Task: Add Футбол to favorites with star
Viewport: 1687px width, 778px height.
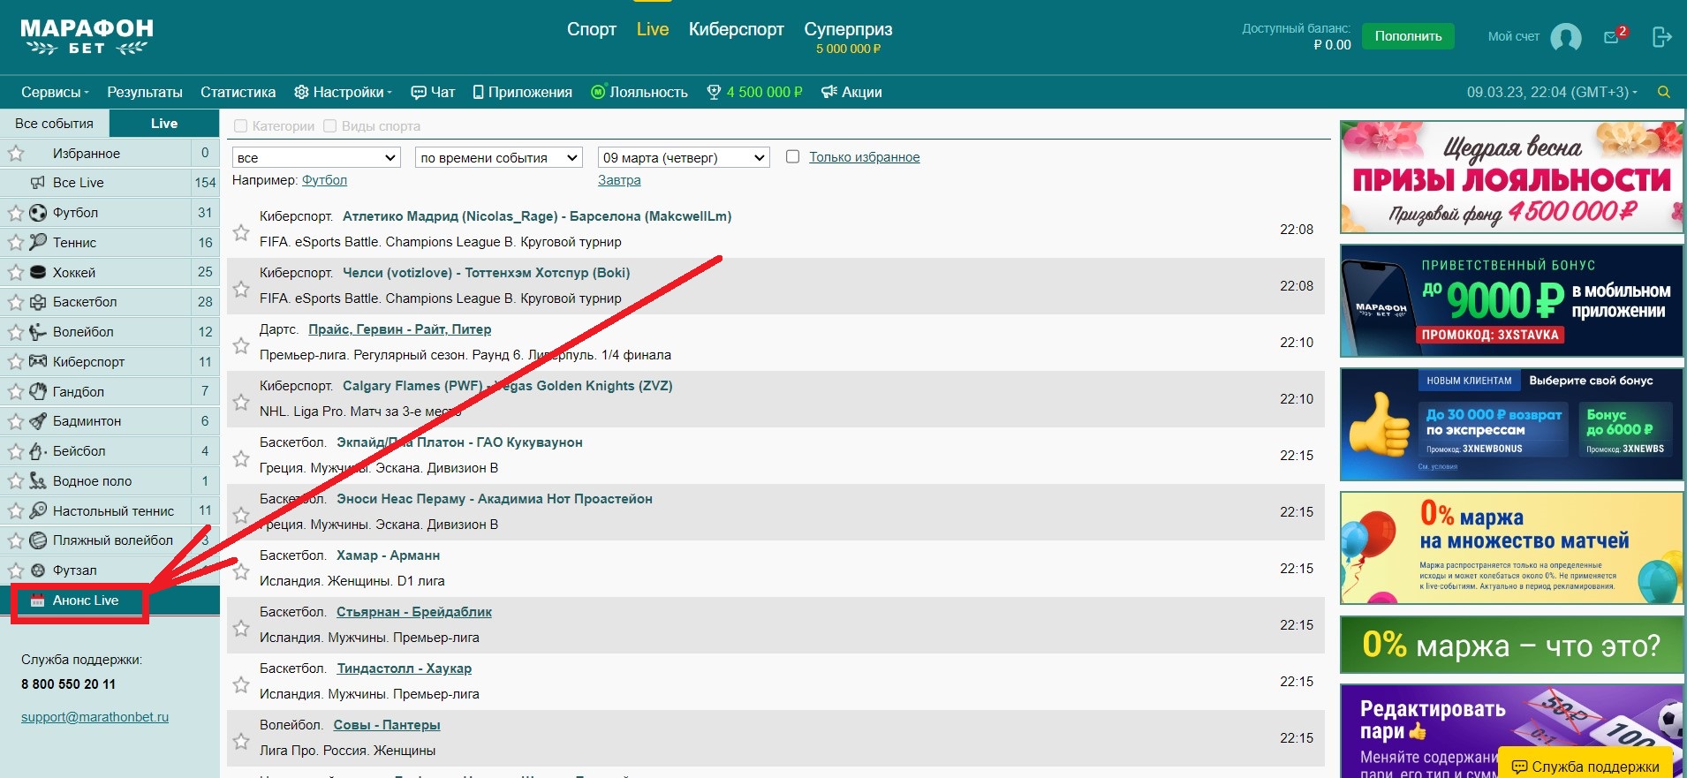Action: coord(16,213)
